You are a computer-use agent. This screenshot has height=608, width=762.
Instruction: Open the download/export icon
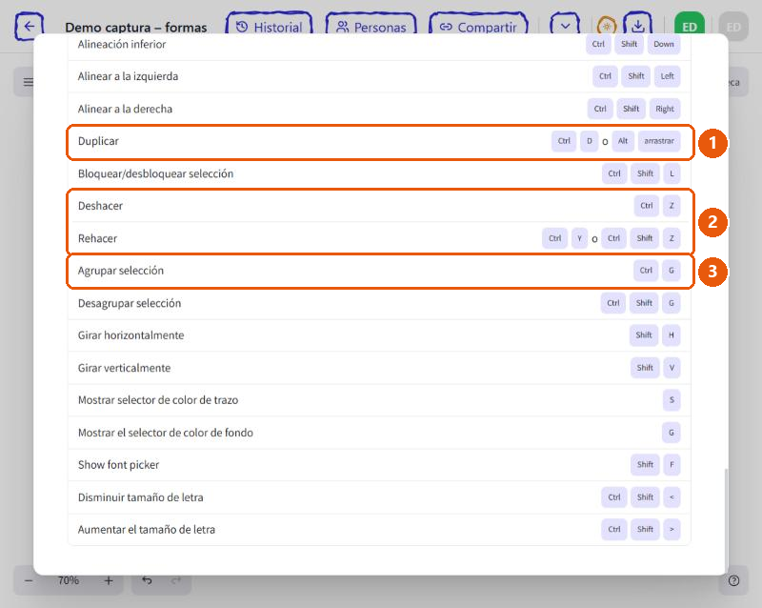coord(637,26)
